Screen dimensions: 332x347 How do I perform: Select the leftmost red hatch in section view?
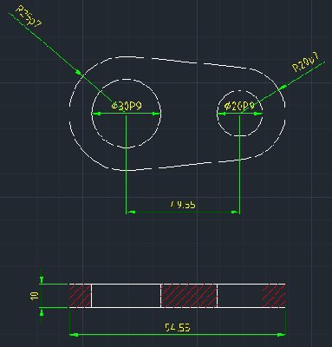pos(80,296)
